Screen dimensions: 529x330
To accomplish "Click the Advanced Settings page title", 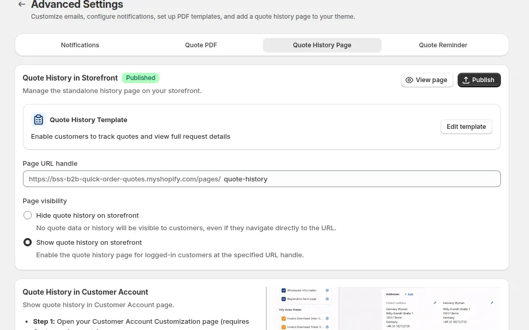I will (77, 4).
